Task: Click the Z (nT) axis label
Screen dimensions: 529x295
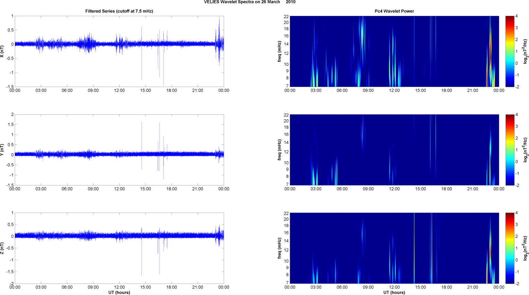Action: tap(2, 248)
